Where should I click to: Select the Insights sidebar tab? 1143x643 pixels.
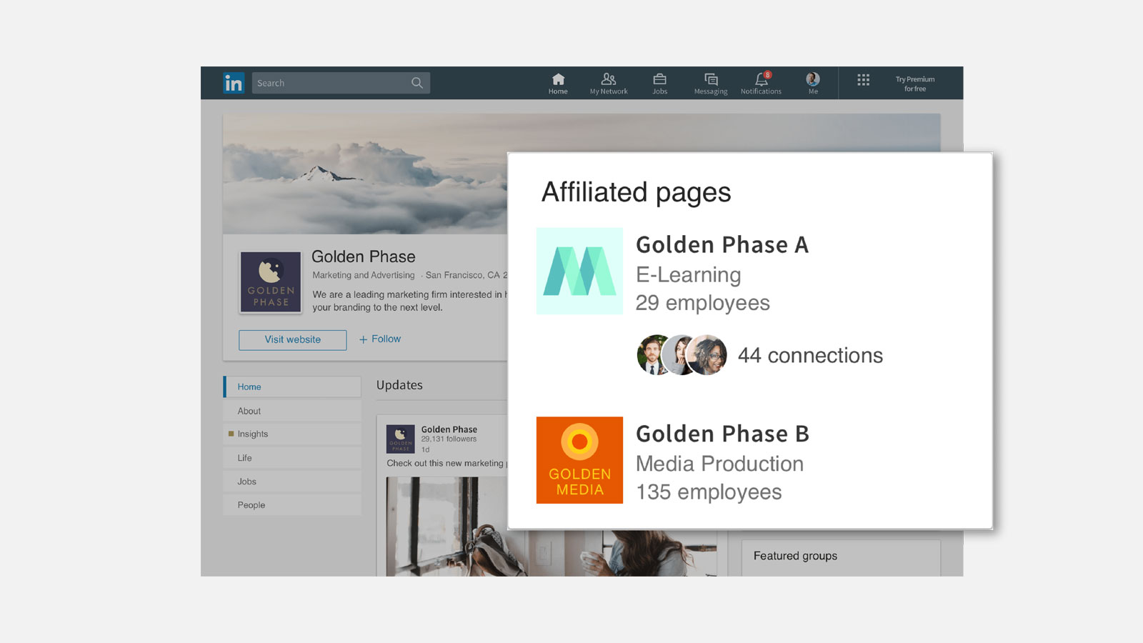coord(292,434)
